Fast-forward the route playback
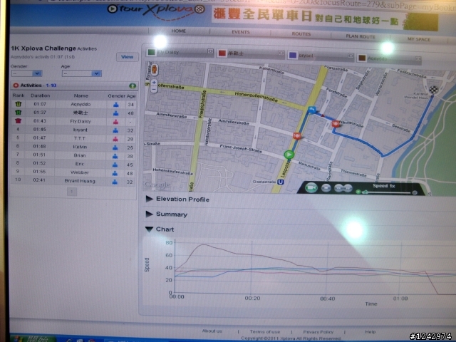Viewport: 456px width, 342px height. pyautogui.click(x=348, y=188)
